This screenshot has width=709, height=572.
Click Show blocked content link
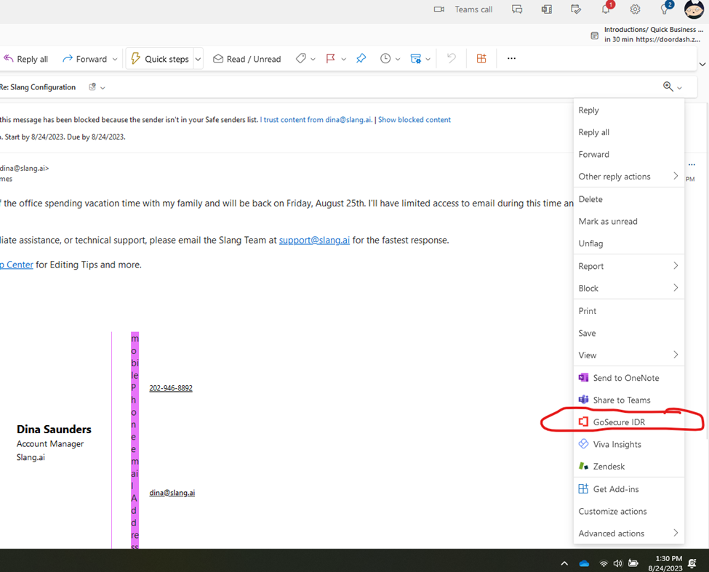tap(414, 119)
